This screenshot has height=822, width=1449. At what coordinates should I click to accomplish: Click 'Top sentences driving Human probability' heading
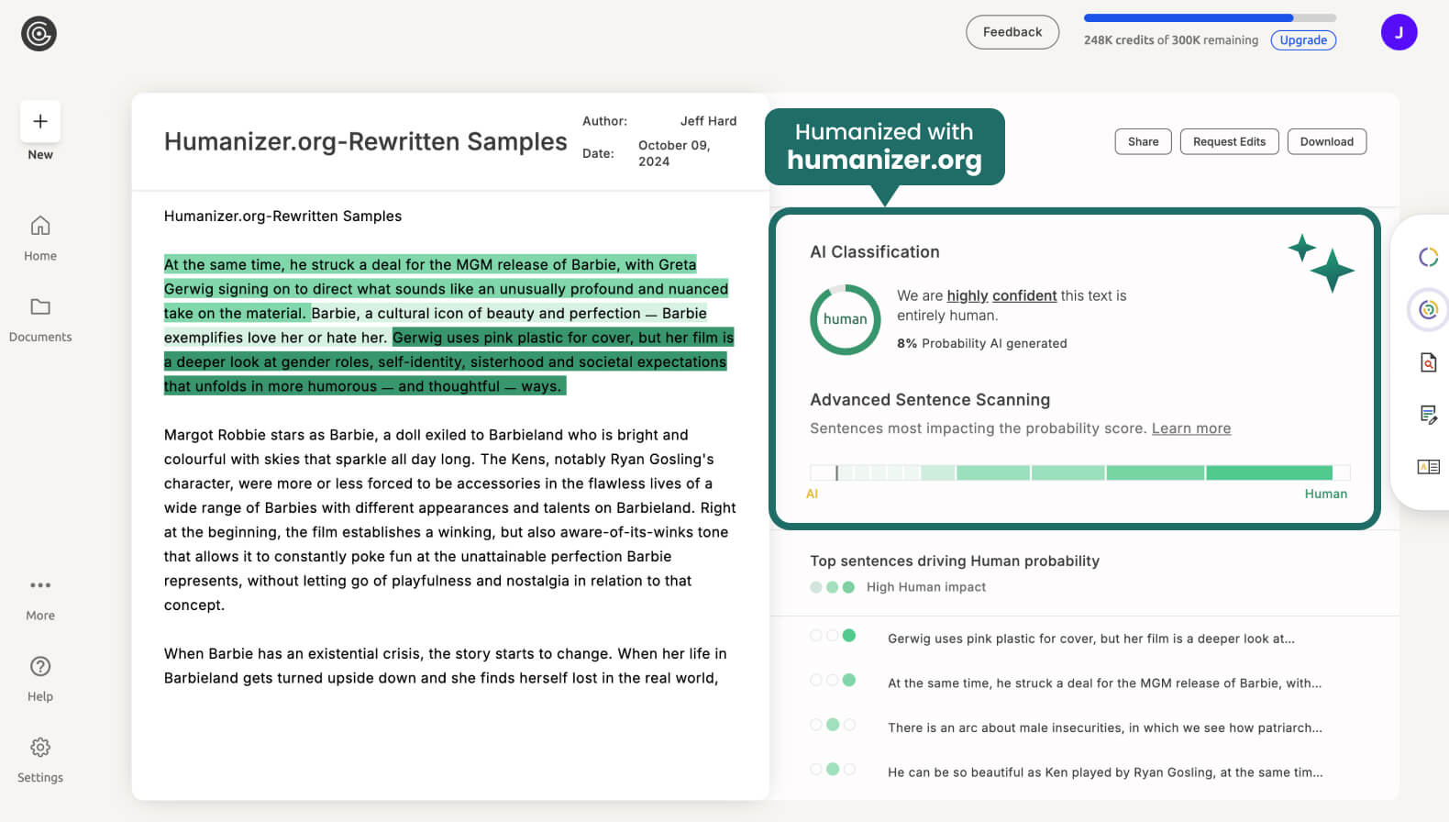click(954, 561)
